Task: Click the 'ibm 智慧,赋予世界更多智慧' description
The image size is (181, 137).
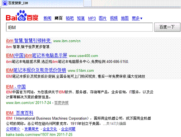Action: tap(28, 47)
